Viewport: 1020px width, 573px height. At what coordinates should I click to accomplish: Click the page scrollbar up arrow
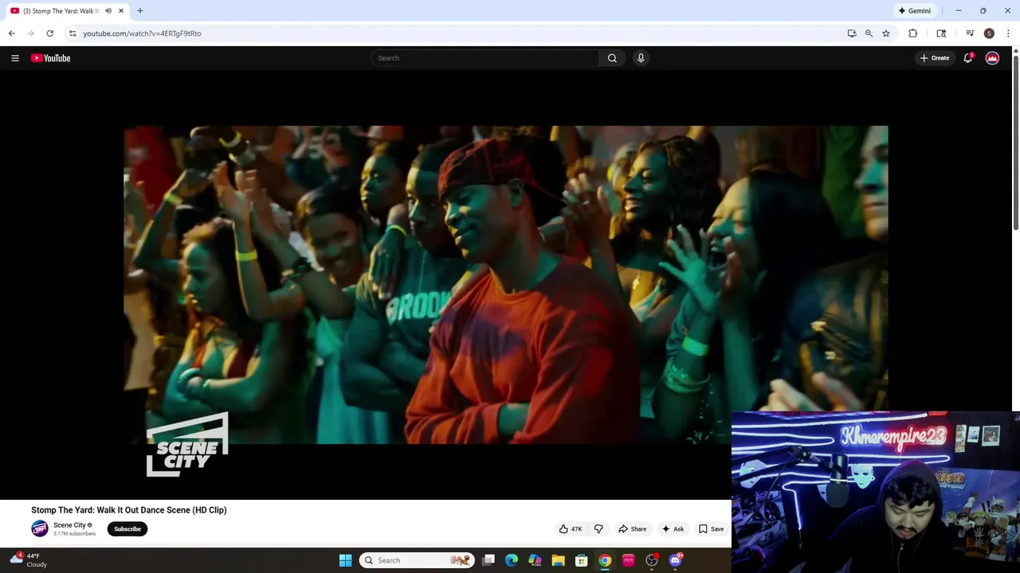[x=1015, y=52]
